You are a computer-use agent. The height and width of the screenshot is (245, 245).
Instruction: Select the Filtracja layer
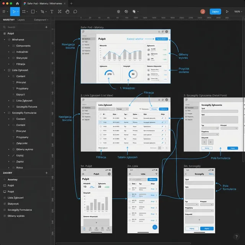[x=21, y=64]
